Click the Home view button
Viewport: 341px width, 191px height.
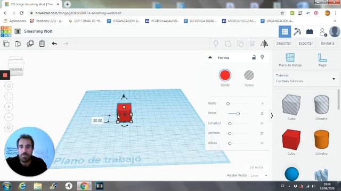pos(9,86)
